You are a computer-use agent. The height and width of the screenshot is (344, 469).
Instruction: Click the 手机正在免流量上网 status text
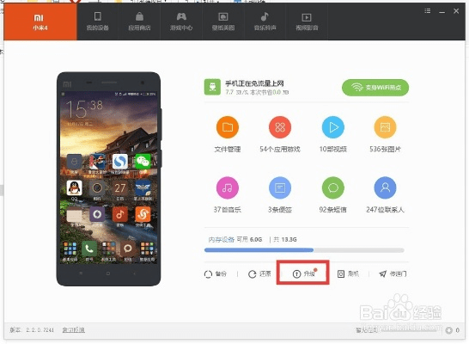pyautogui.click(x=254, y=83)
